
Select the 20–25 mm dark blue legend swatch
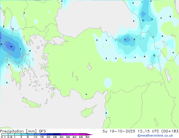[x=51, y=134]
